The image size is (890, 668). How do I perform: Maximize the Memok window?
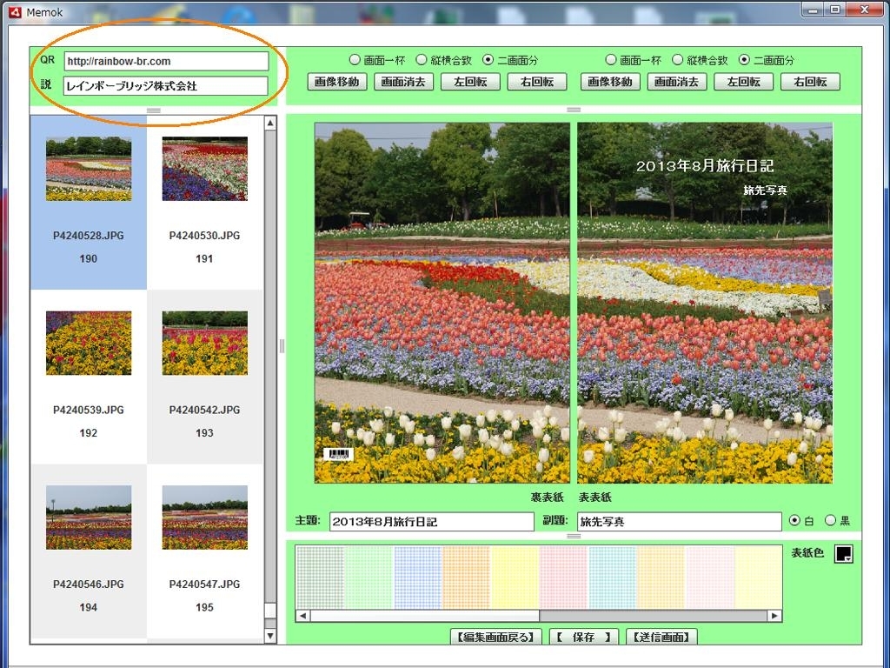point(835,10)
